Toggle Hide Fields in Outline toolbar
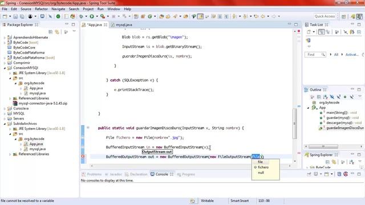365x205 pixels. pos(332,97)
